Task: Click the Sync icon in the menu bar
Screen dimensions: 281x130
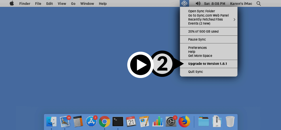Action: 184,3
